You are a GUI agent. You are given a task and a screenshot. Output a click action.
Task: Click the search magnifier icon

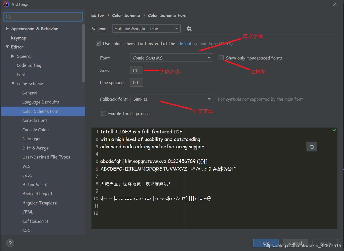(x=8, y=17)
